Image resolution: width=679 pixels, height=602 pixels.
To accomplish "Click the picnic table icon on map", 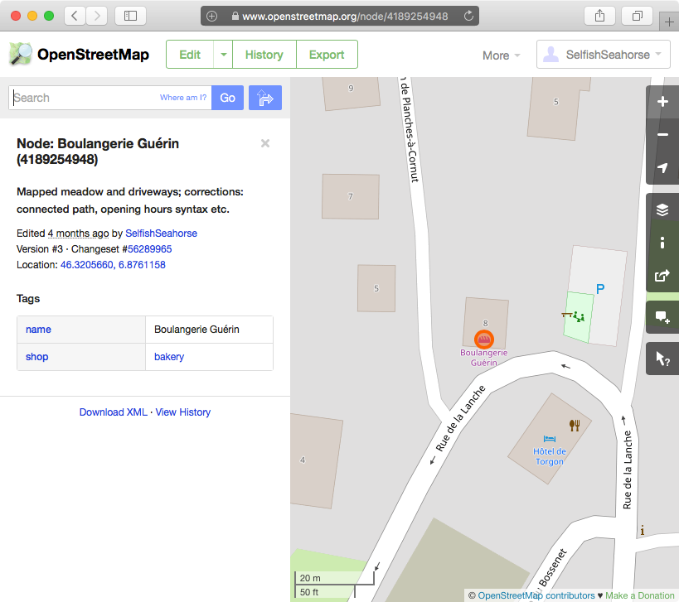I will (566, 315).
